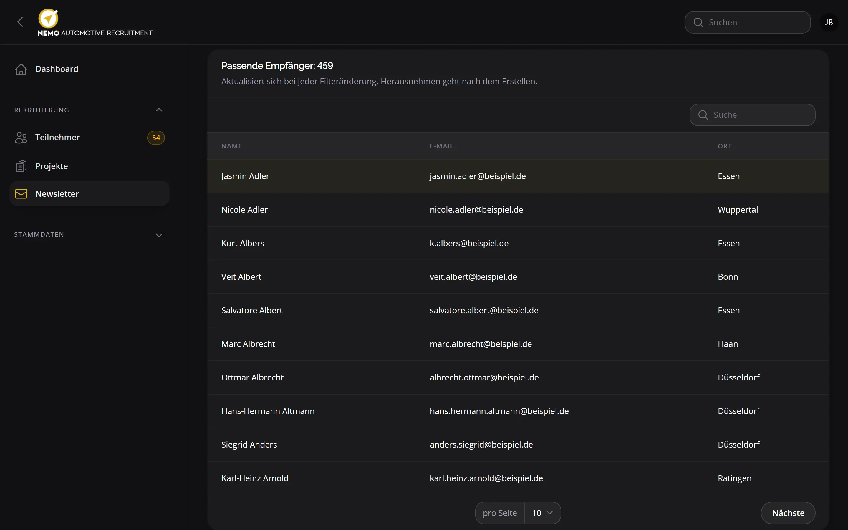
Task: Click the 54 badge next to Teilnehmer
Action: (x=156, y=138)
